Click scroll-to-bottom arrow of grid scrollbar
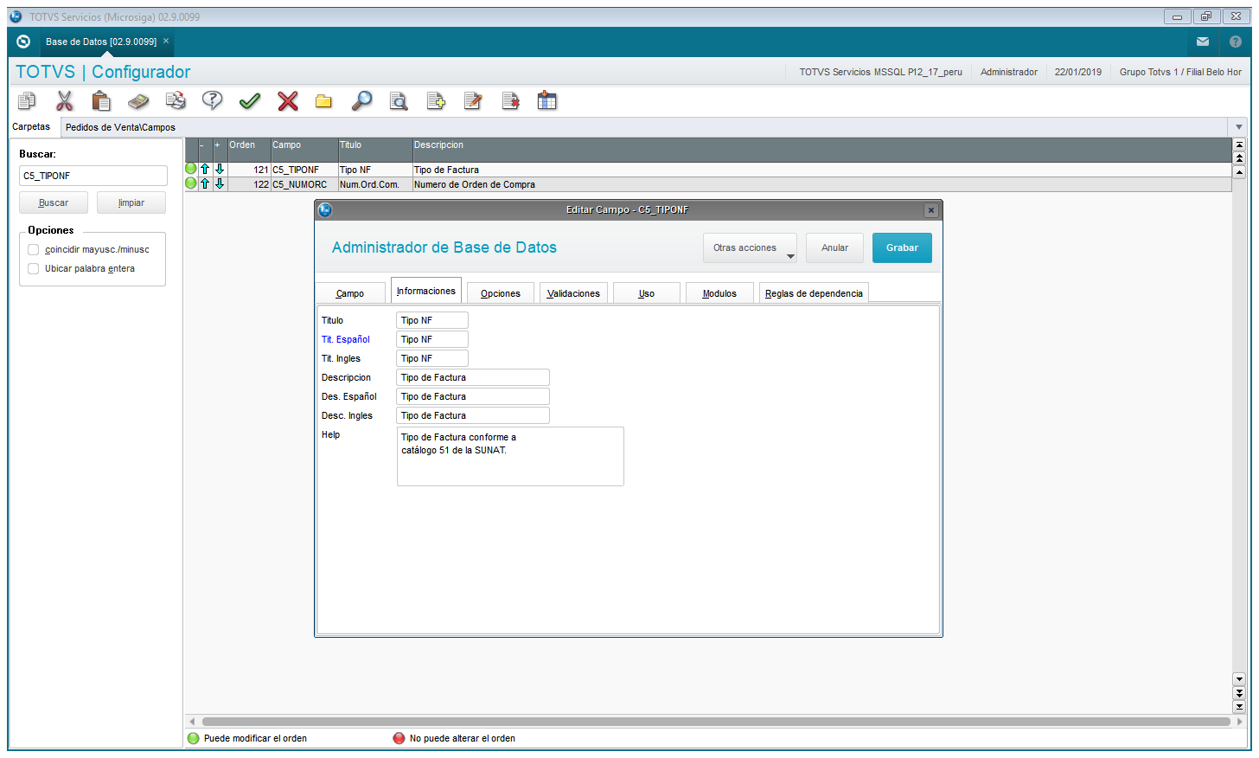The image size is (1259, 758). point(1239,707)
